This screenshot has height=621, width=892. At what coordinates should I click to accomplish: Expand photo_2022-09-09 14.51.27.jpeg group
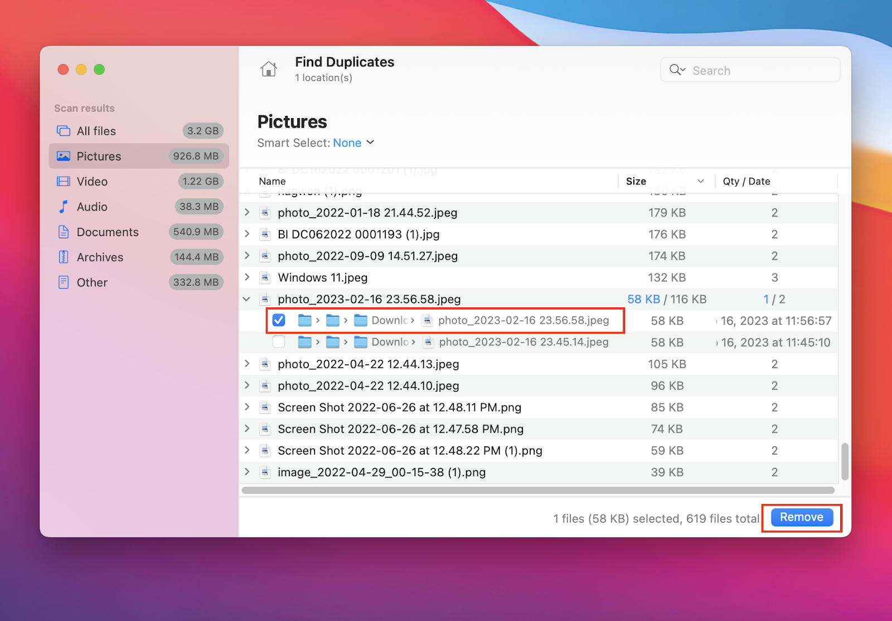247,256
